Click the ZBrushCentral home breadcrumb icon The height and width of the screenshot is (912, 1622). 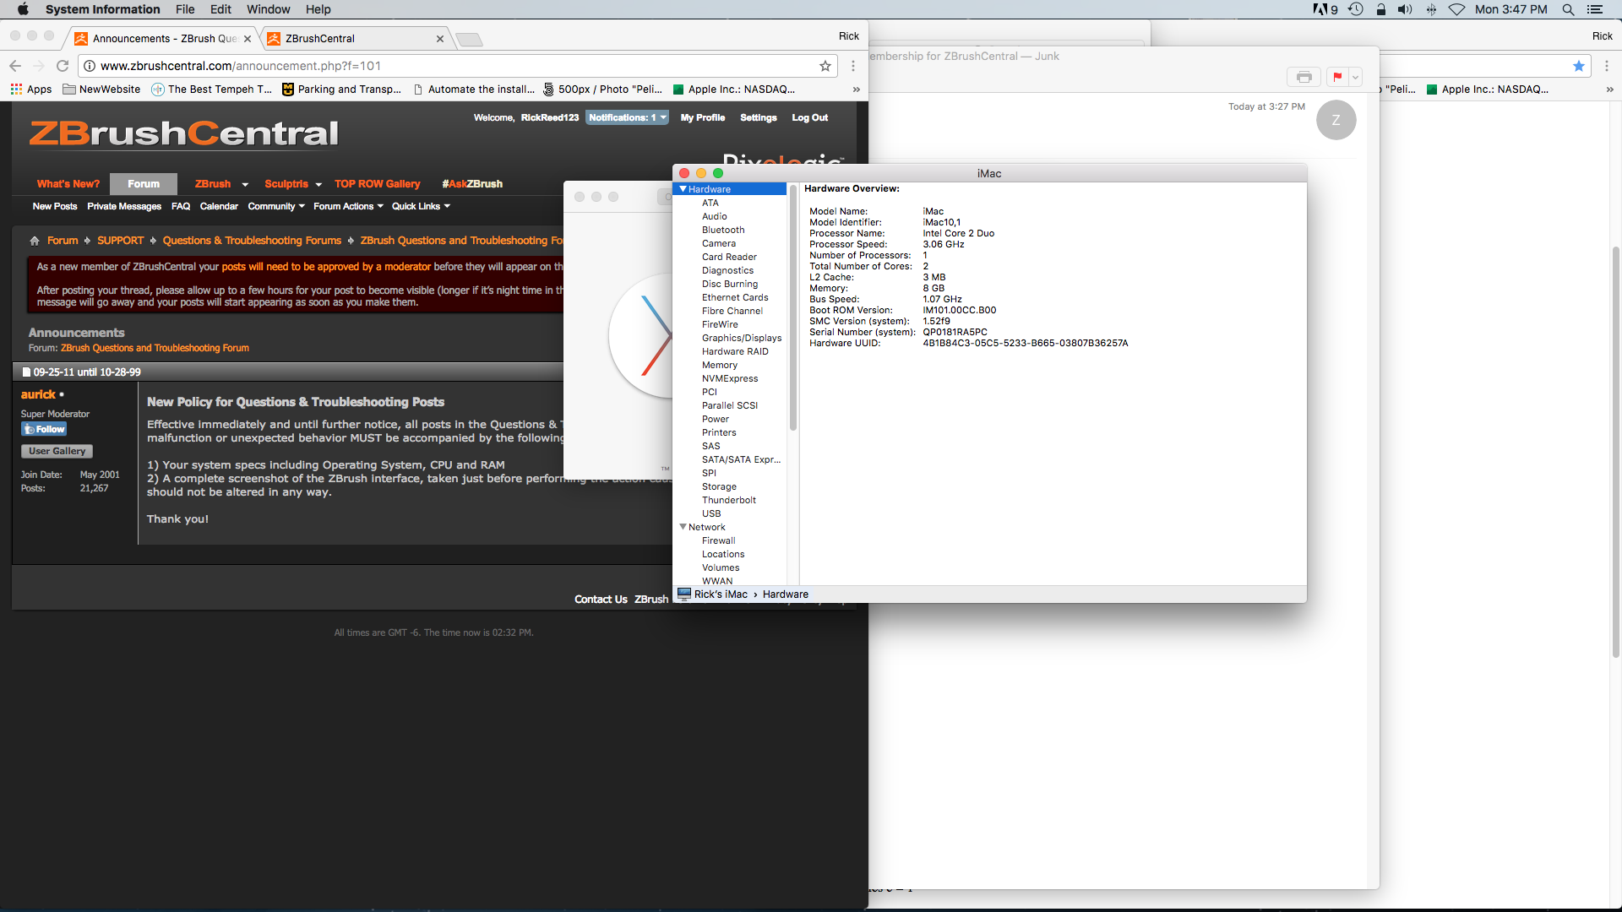pos(35,241)
